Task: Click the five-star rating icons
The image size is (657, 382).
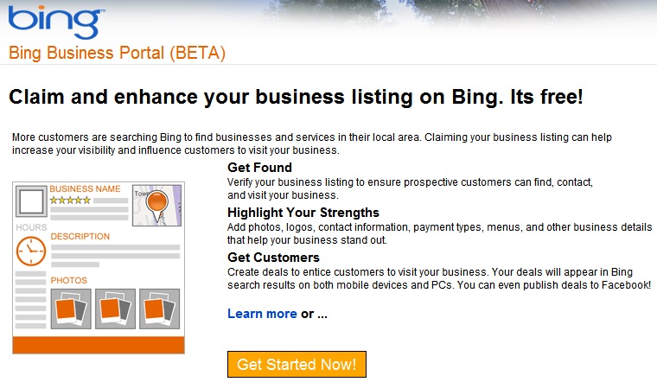Action: click(x=70, y=201)
